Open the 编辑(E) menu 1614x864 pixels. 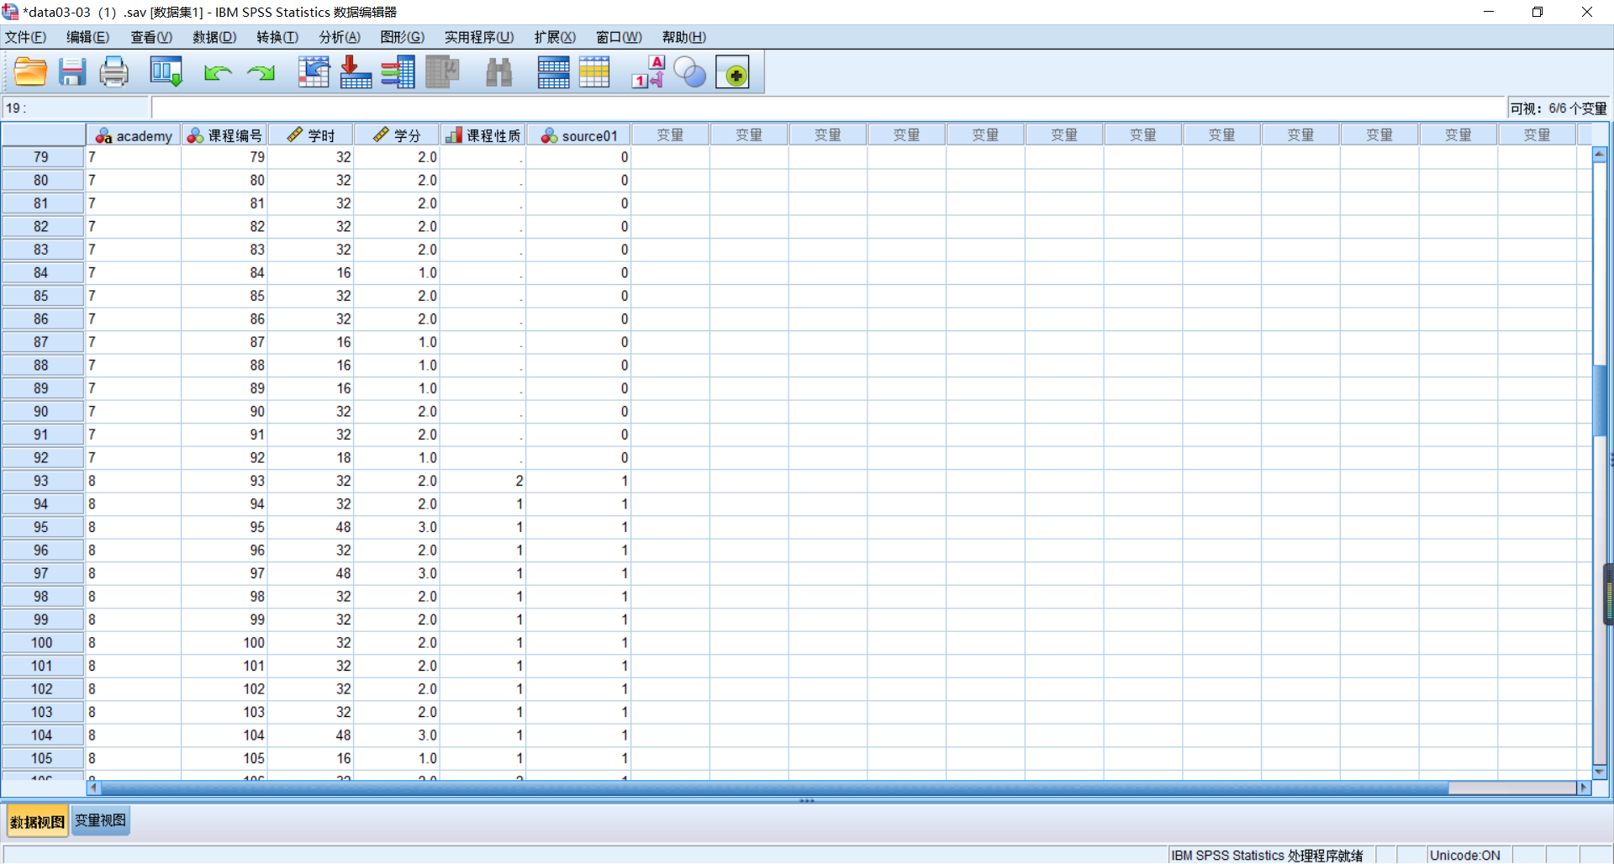pyautogui.click(x=88, y=37)
